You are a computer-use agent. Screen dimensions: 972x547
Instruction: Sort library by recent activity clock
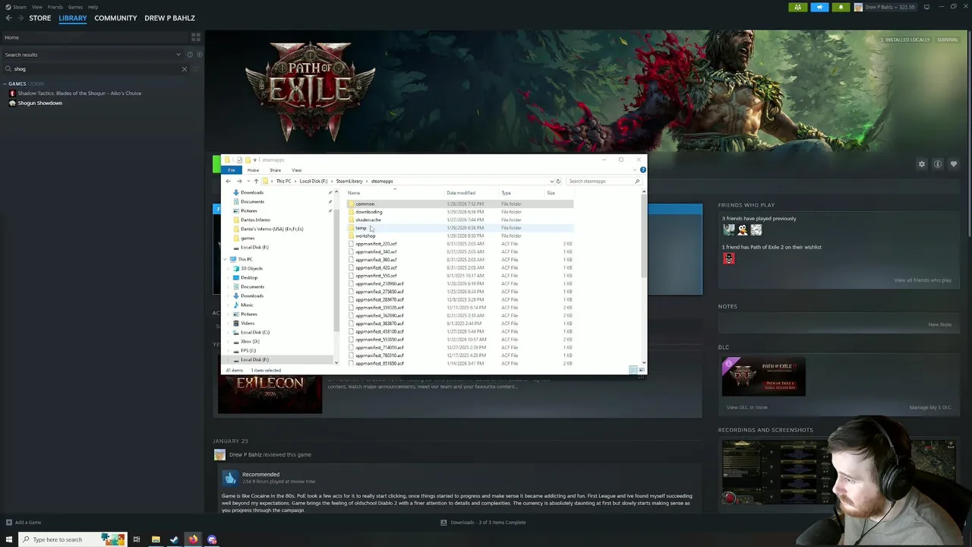[x=190, y=55]
